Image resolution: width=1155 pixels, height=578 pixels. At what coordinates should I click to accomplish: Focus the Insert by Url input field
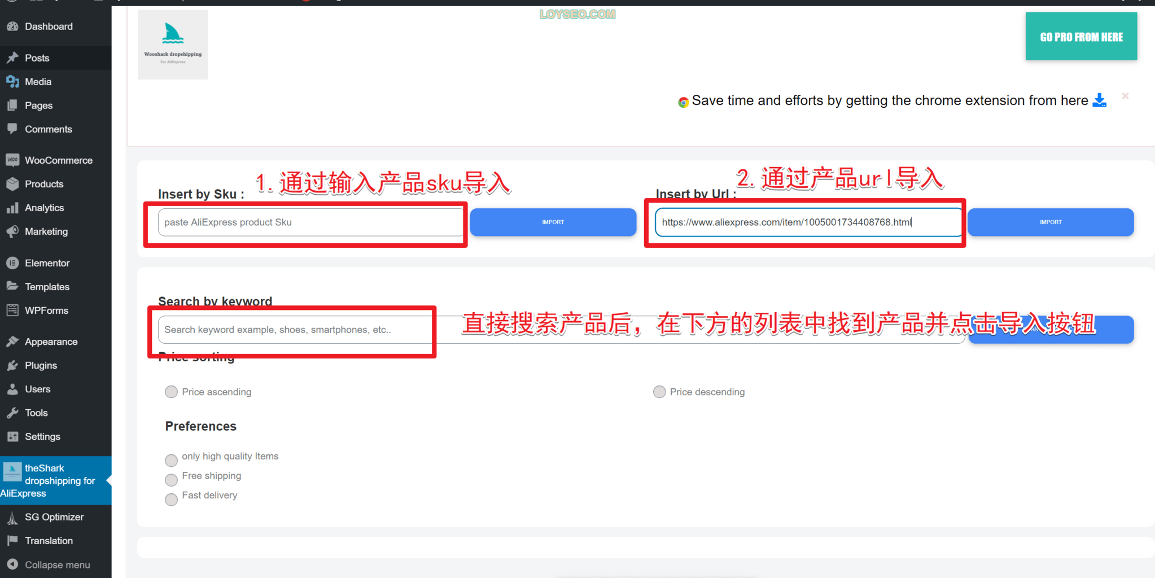809,222
